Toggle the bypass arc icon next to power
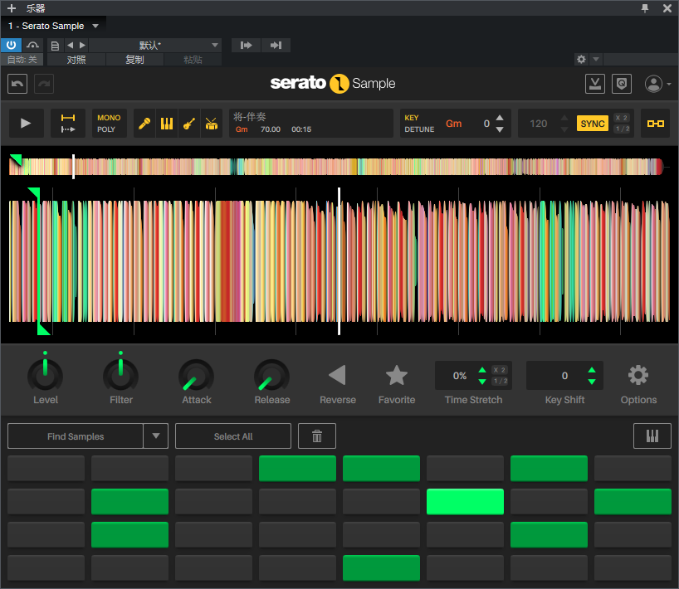 click(x=32, y=45)
